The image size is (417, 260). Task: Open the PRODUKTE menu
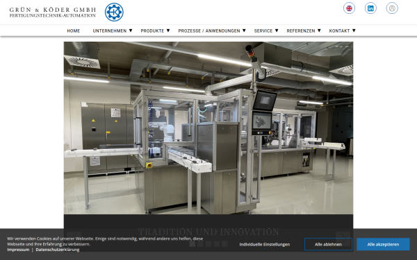click(152, 31)
